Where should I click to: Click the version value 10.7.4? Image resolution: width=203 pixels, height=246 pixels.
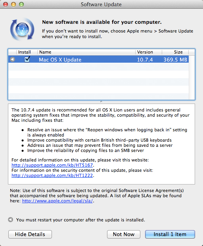[145, 60]
